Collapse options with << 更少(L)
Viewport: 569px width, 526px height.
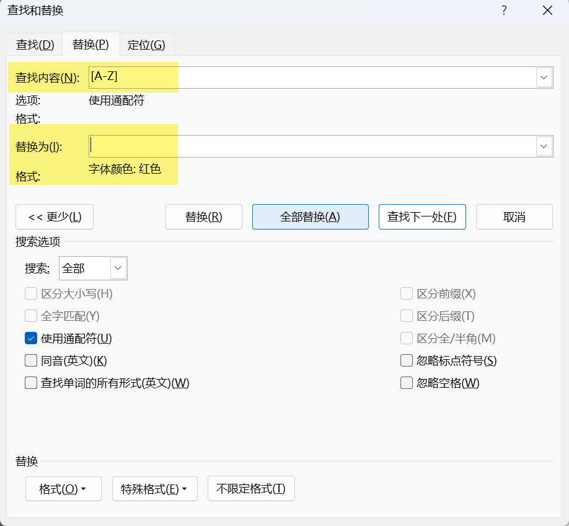click(55, 217)
